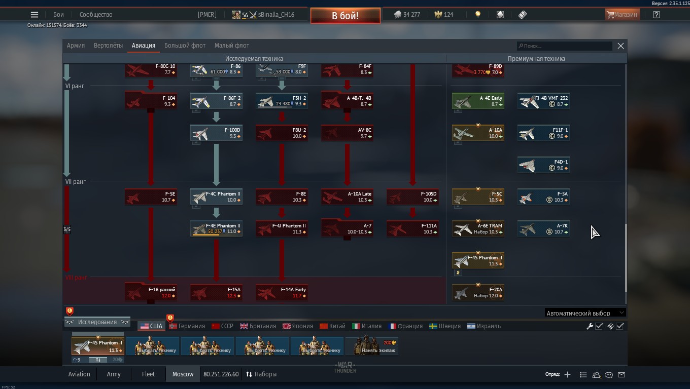Viewport: 690px width, 389px height.
Task: Select the СССР nation tab
Action: click(x=223, y=326)
